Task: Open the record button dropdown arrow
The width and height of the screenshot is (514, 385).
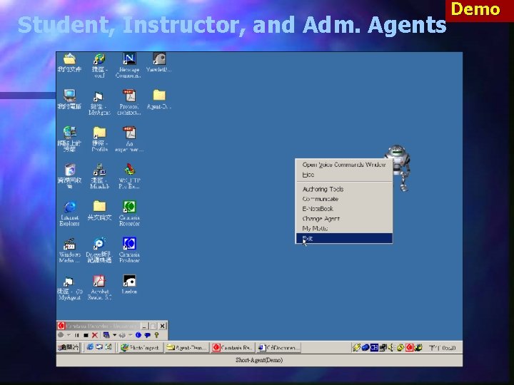Action: [x=69, y=335]
